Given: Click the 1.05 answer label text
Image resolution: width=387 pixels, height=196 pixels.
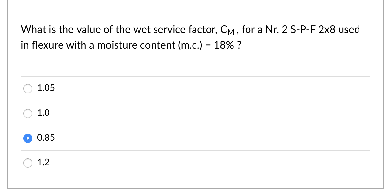Looking at the screenshot, I should tap(46, 88).
